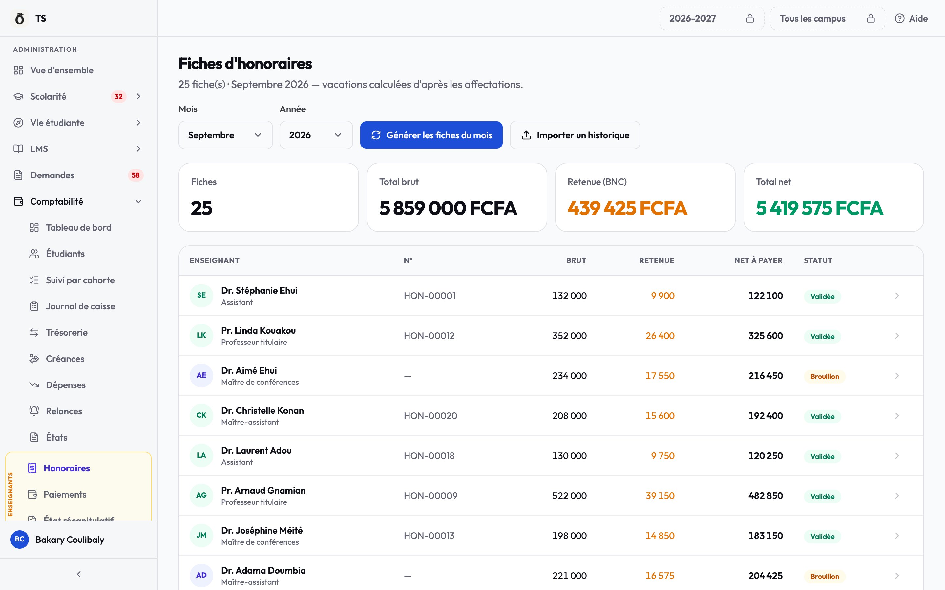Click the Total net card
Viewport: 945px width, 590px height.
point(833,197)
